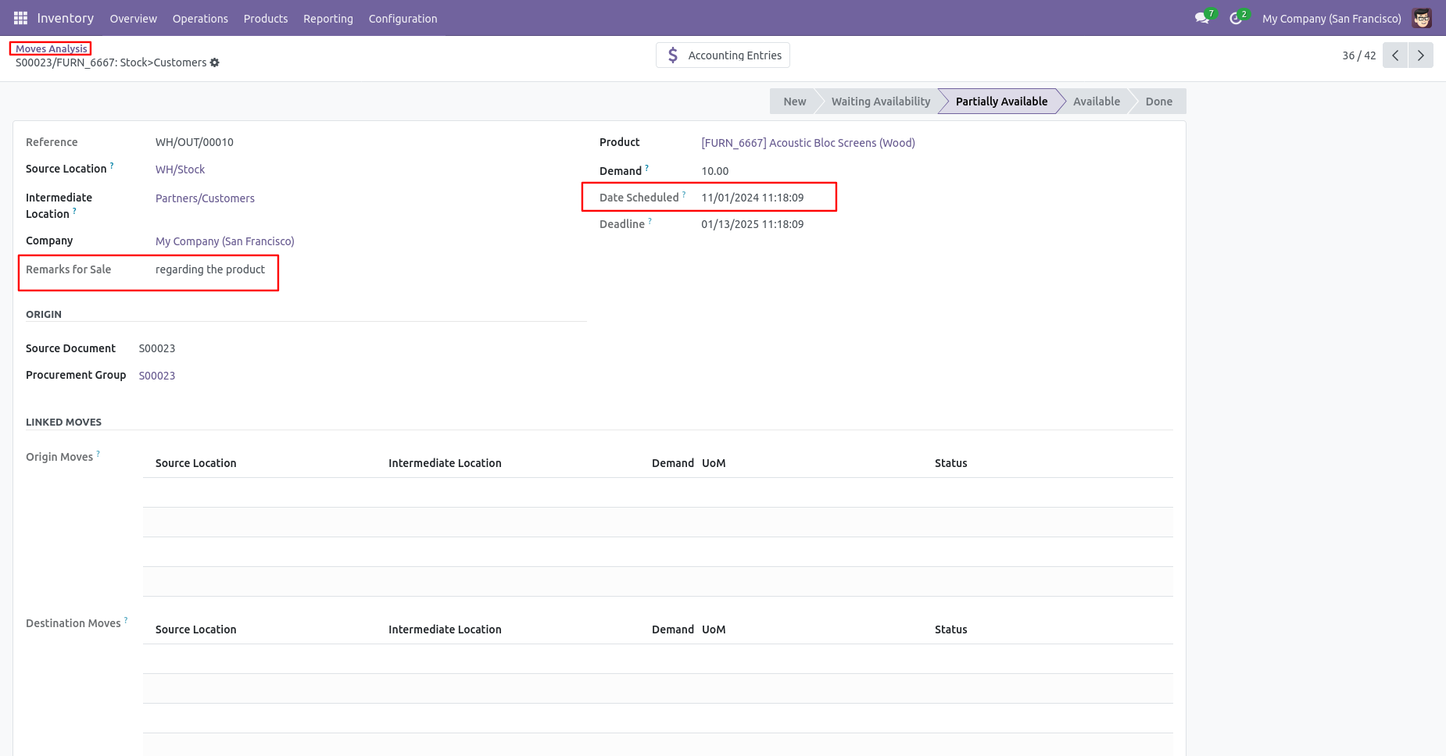Open the activities clock icon
Image resolution: width=1446 pixels, height=756 pixels.
click(x=1236, y=18)
